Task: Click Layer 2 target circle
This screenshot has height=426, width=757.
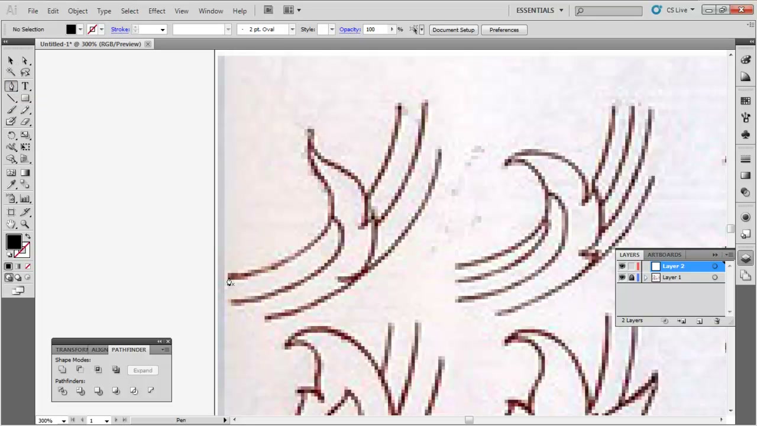Action: [x=715, y=266]
